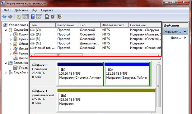
Task: Expand the Планировщик tree node arrow
Action: (x=11, y=35)
